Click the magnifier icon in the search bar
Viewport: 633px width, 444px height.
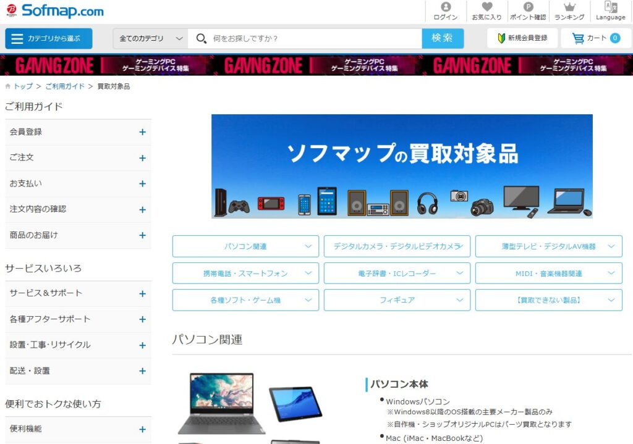[x=202, y=38]
